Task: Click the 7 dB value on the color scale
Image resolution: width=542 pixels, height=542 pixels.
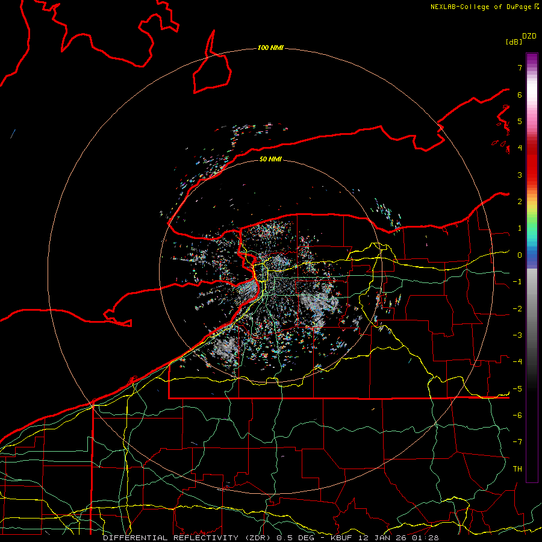Action: pos(520,67)
